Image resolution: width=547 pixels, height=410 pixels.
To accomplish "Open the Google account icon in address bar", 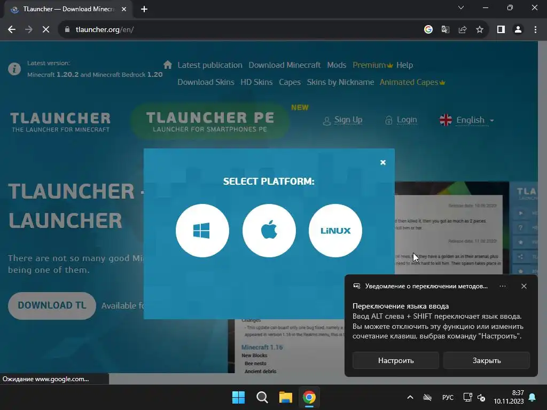I will click(x=428, y=30).
